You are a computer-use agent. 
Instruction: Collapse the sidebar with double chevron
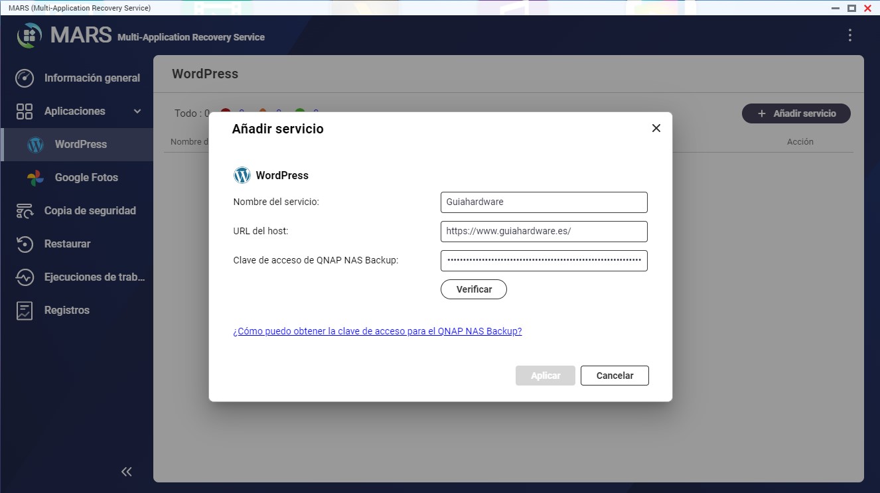(x=127, y=472)
